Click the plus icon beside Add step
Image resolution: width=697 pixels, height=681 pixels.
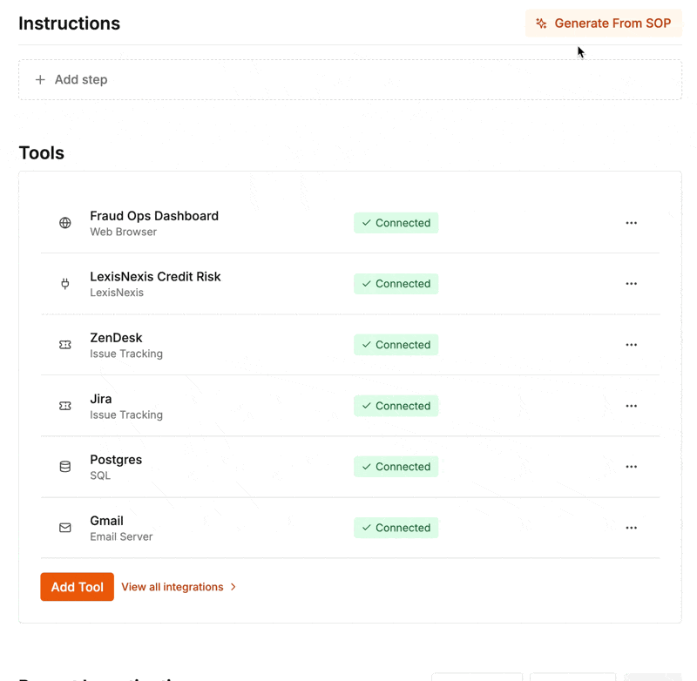40,79
